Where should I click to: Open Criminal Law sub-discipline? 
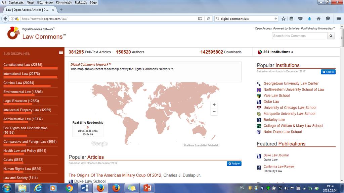(19, 83)
